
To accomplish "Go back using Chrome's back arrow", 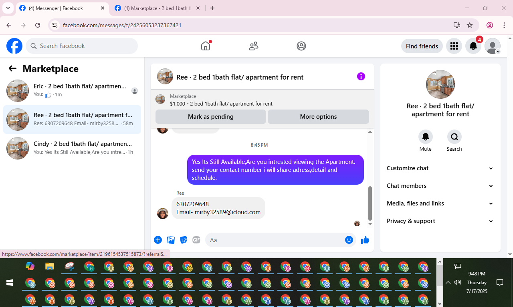I will pyautogui.click(x=9, y=25).
